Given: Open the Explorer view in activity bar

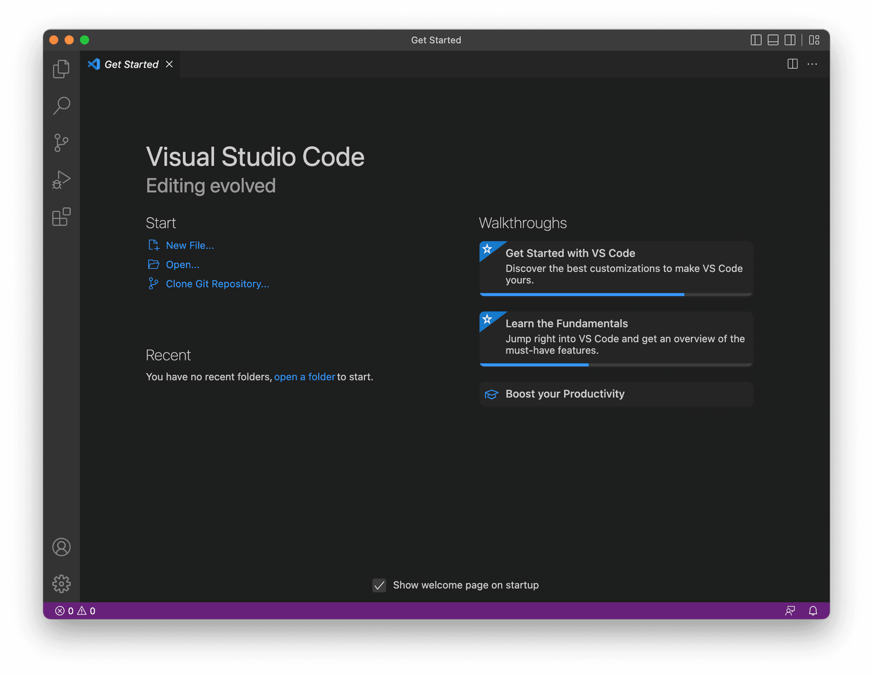Looking at the screenshot, I should [61, 69].
